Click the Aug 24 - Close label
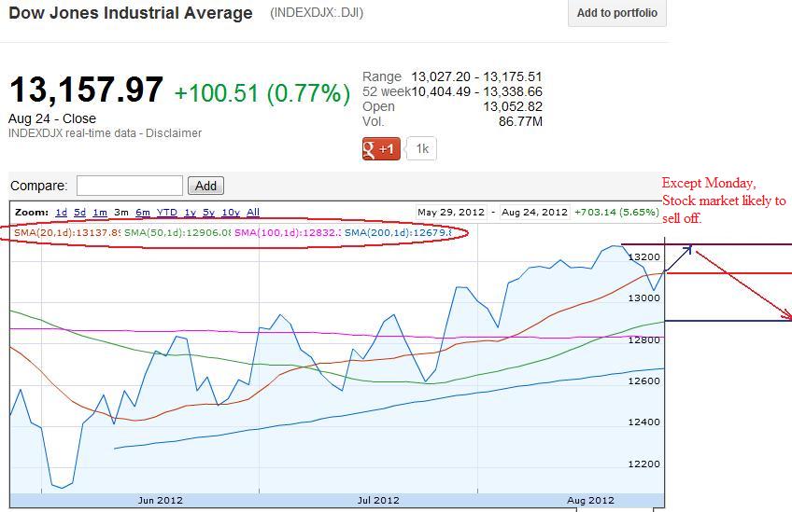 point(52,118)
